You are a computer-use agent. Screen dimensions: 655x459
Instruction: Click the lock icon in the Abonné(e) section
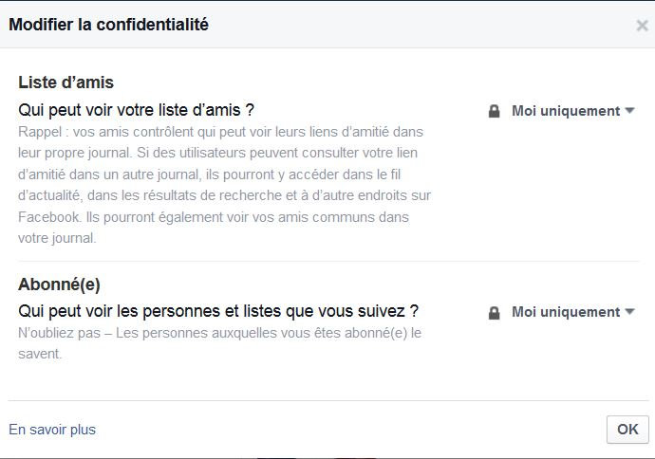coord(494,312)
